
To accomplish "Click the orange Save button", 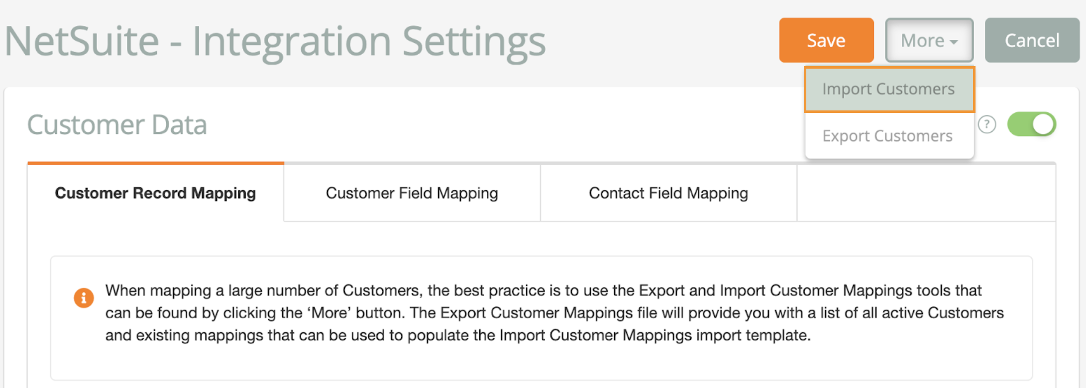I will (826, 40).
